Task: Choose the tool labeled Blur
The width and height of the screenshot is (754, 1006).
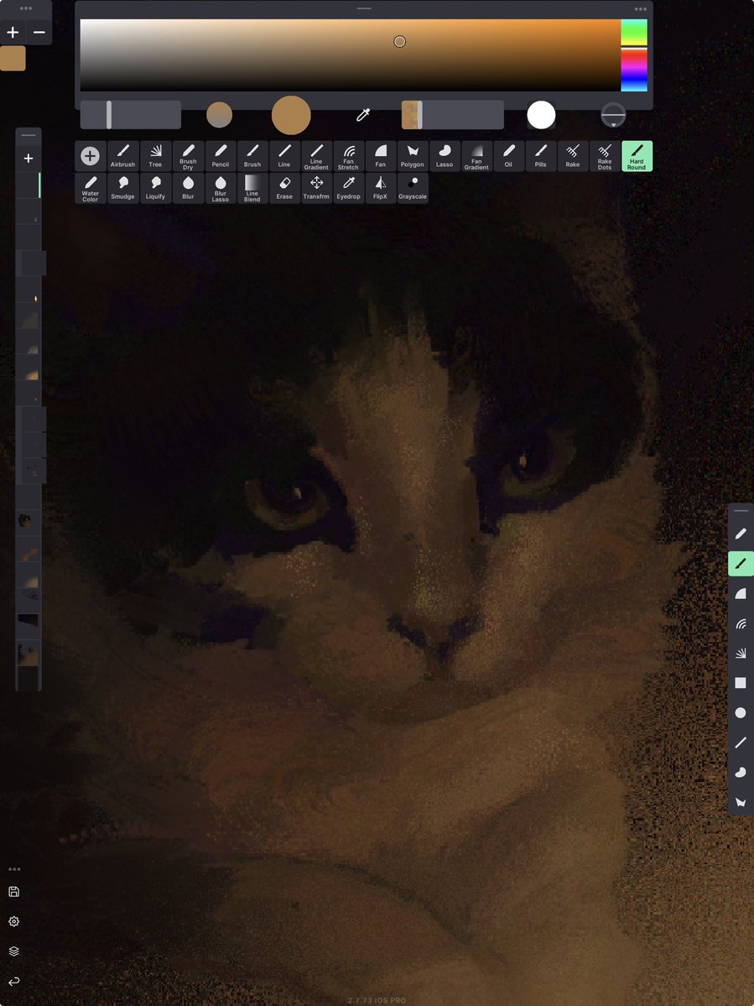Action: (x=188, y=188)
